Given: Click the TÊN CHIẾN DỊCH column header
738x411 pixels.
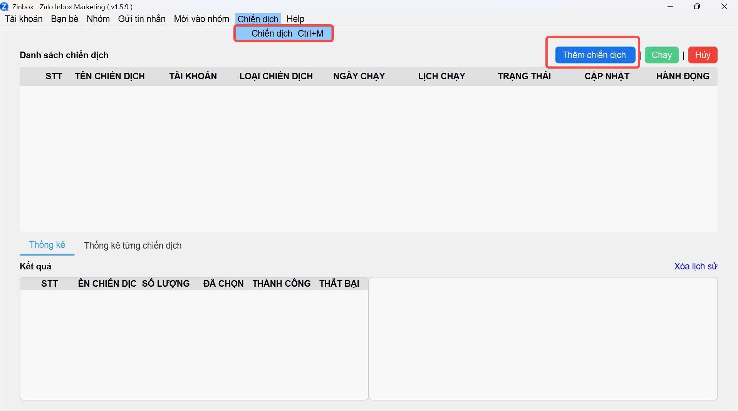Looking at the screenshot, I should (110, 76).
